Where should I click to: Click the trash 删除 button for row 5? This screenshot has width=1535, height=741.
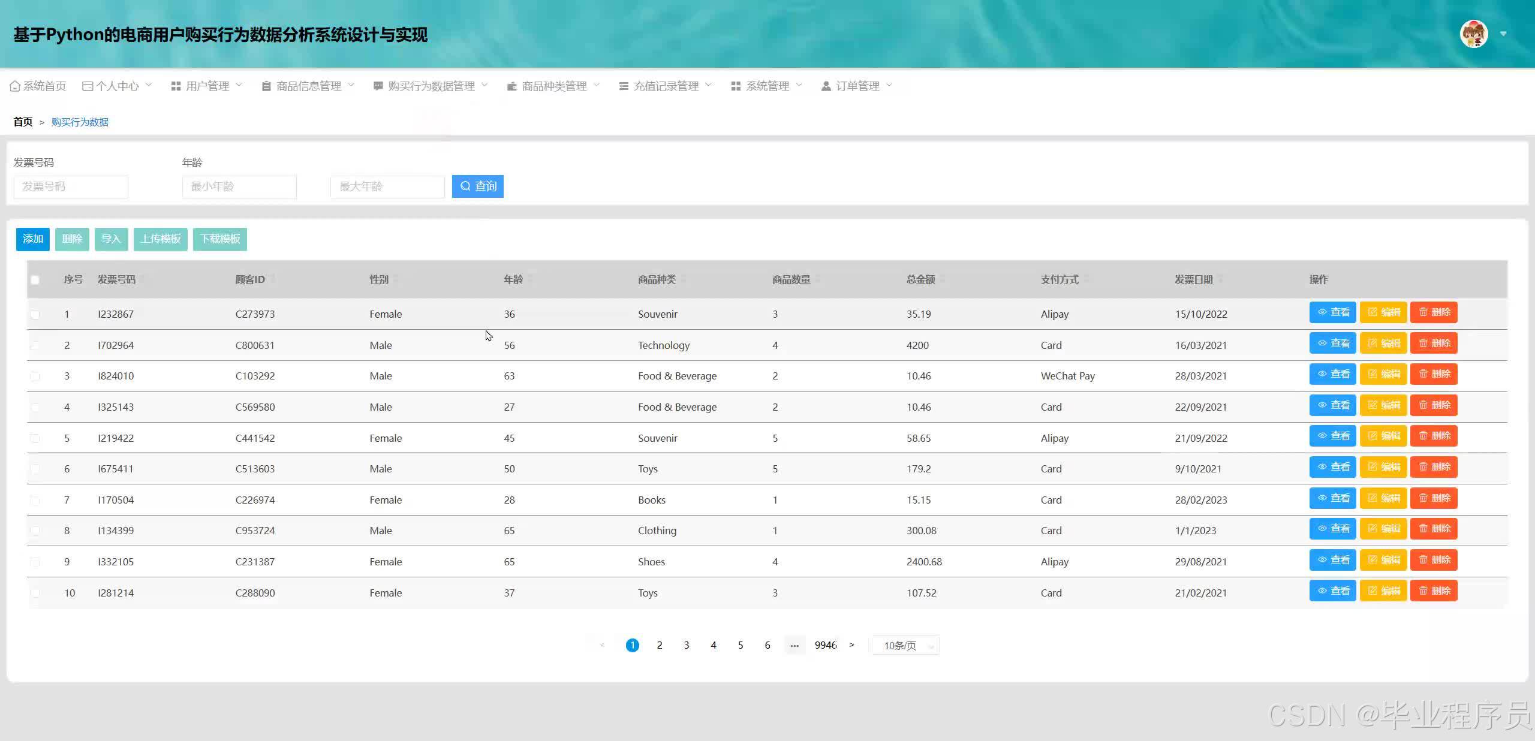pyautogui.click(x=1433, y=436)
